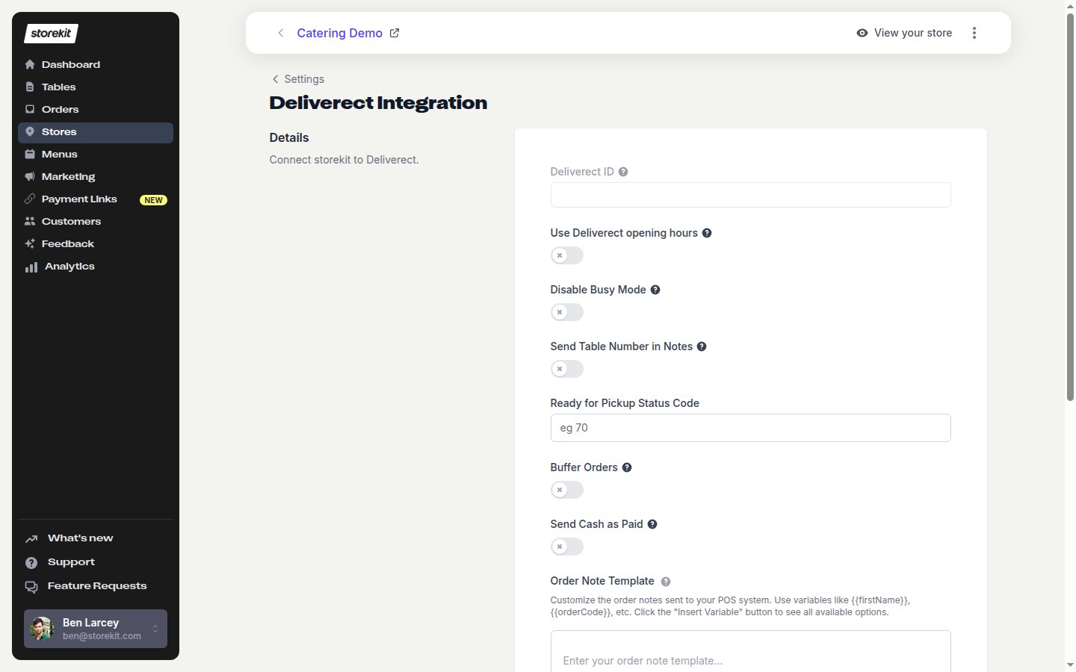Click the Stores pin icon
Viewport: 1076px width, 672px height.
click(x=30, y=132)
